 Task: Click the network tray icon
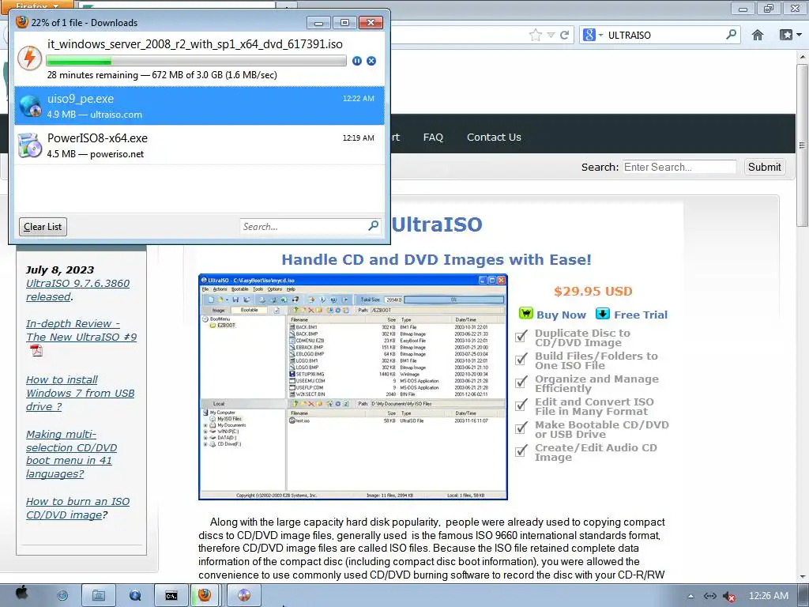710,596
